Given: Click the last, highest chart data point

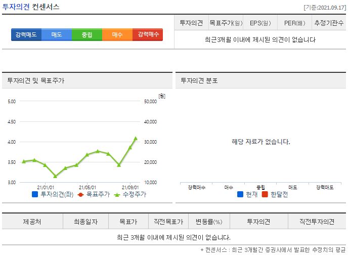Looking at the screenshot, I should tap(136, 139).
